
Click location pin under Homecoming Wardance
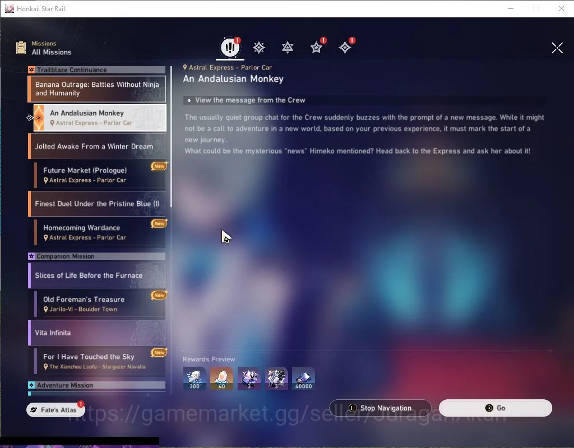pyautogui.click(x=46, y=237)
